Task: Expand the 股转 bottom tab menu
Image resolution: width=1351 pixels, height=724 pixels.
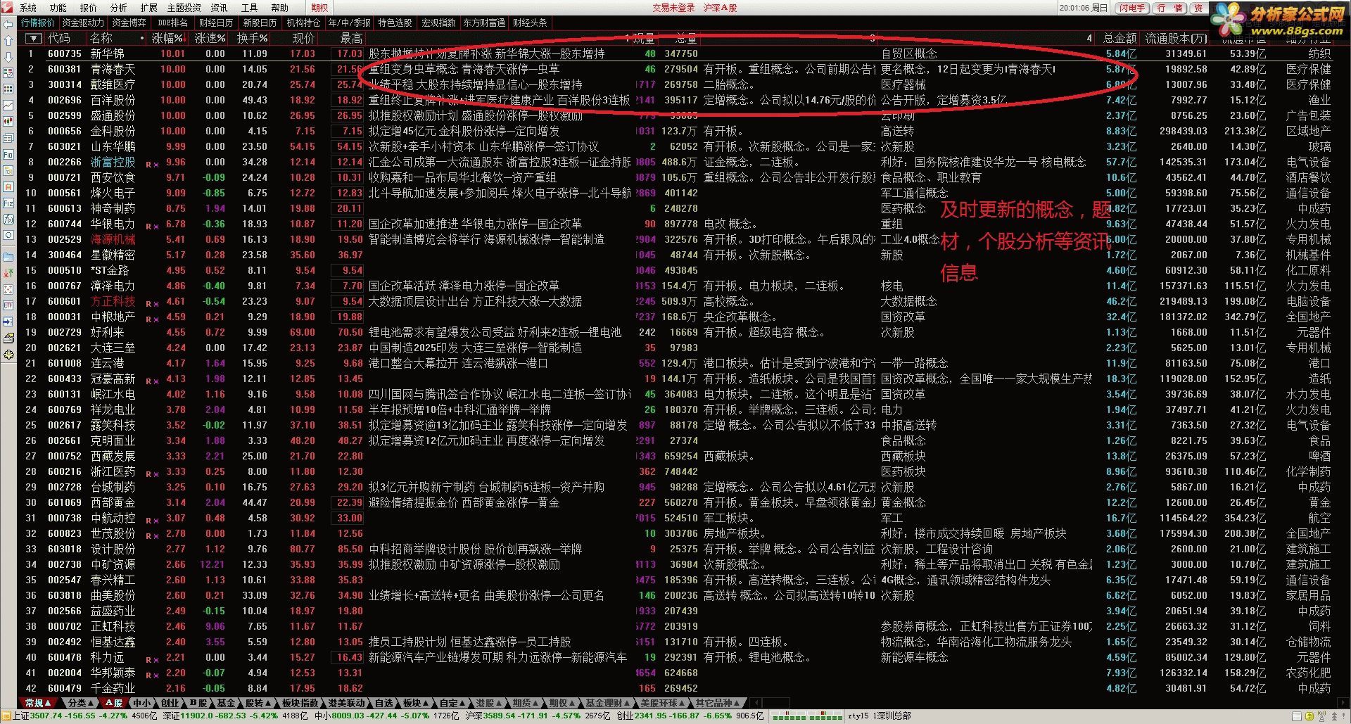Action: pos(258,703)
